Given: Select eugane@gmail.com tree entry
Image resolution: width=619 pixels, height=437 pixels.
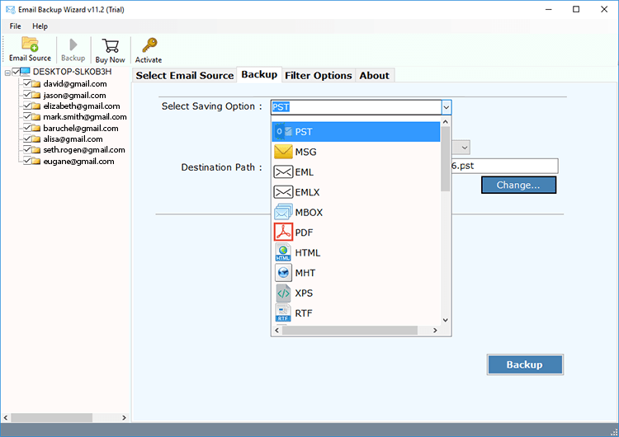Looking at the screenshot, I should (78, 162).
